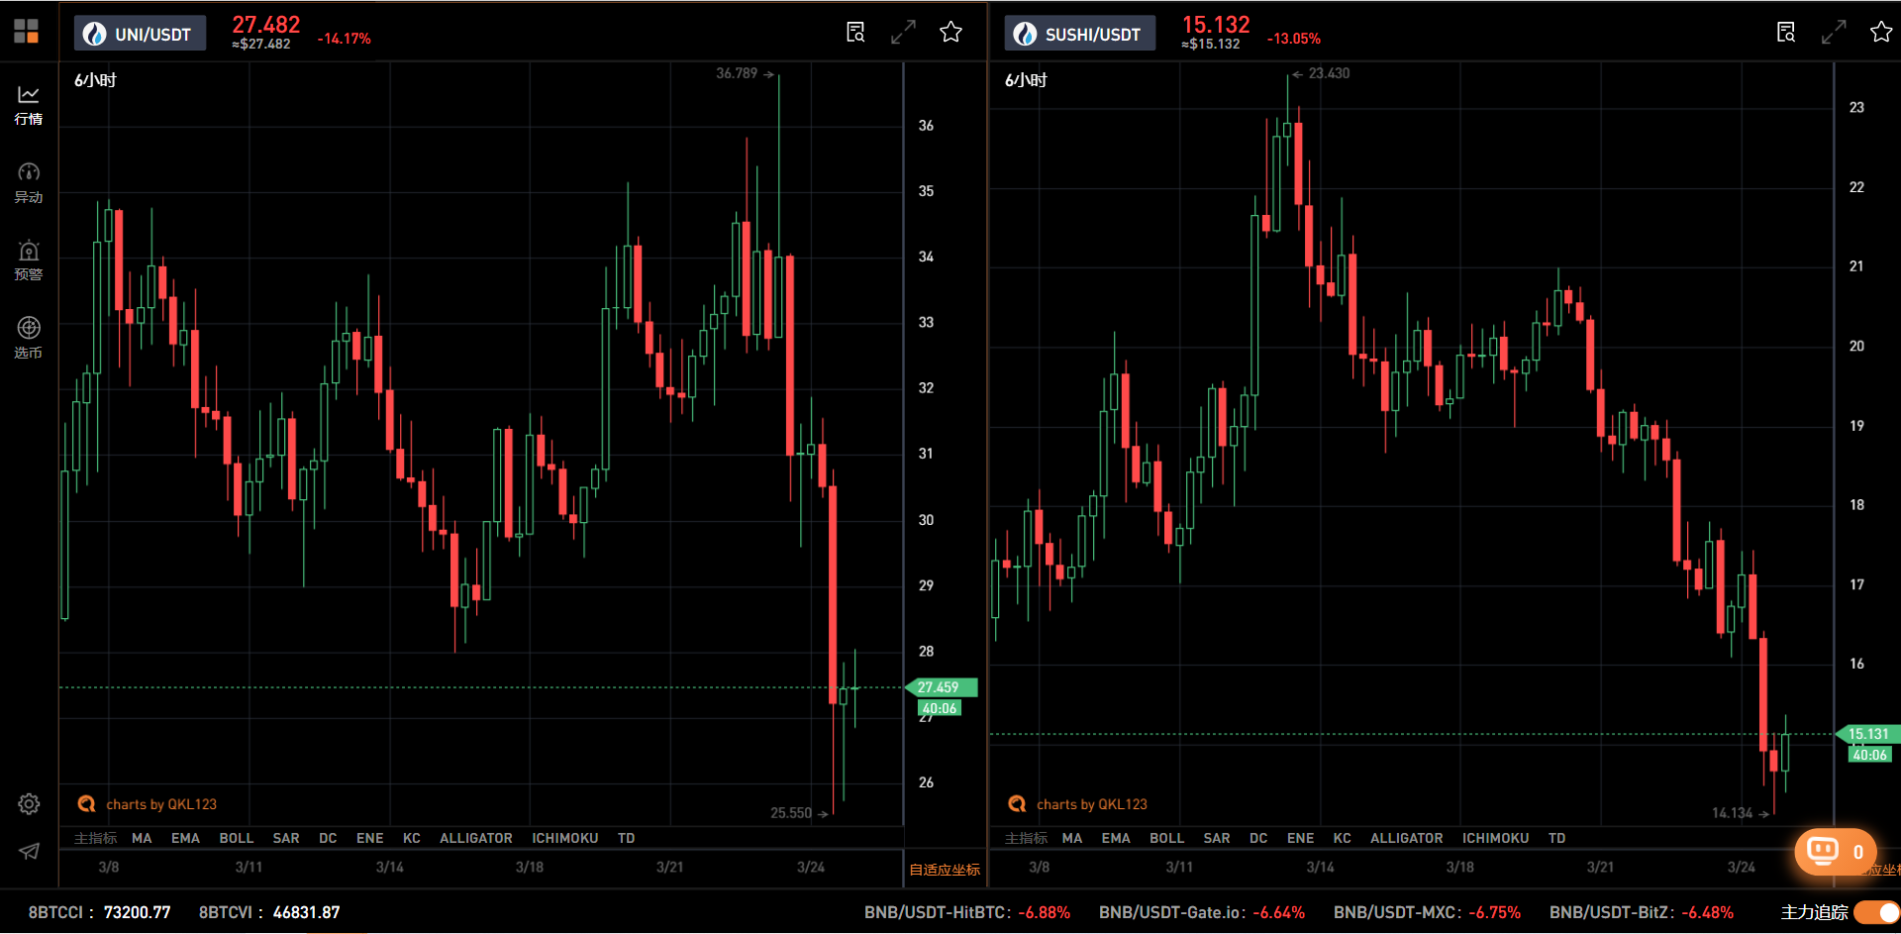This screenshot has height=934, width=1901.
Task: Click the charts by QKL123 link on the UNI chart
Action: coord(160,804)
